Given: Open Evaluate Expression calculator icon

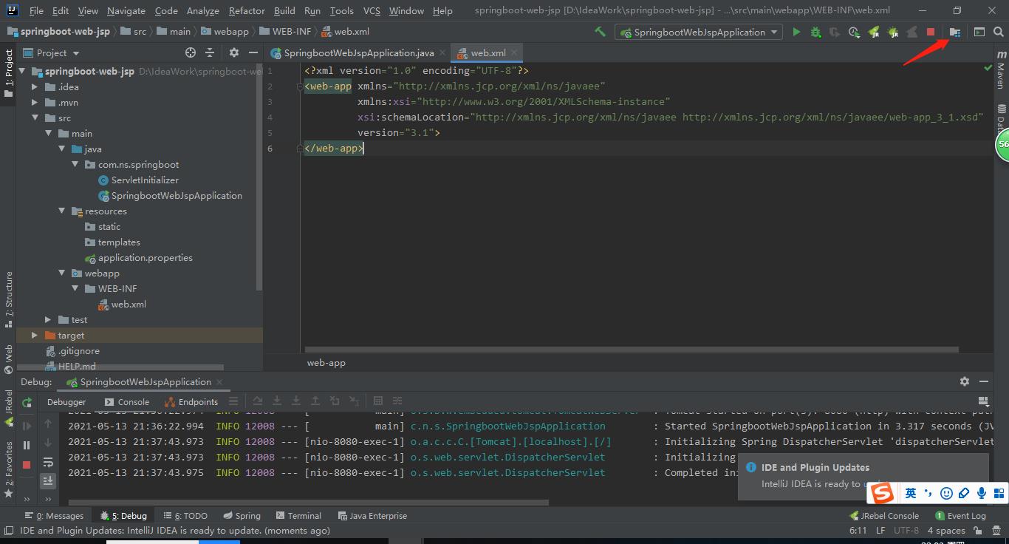Looking at the screenshot, I should [x=378, y=401].
